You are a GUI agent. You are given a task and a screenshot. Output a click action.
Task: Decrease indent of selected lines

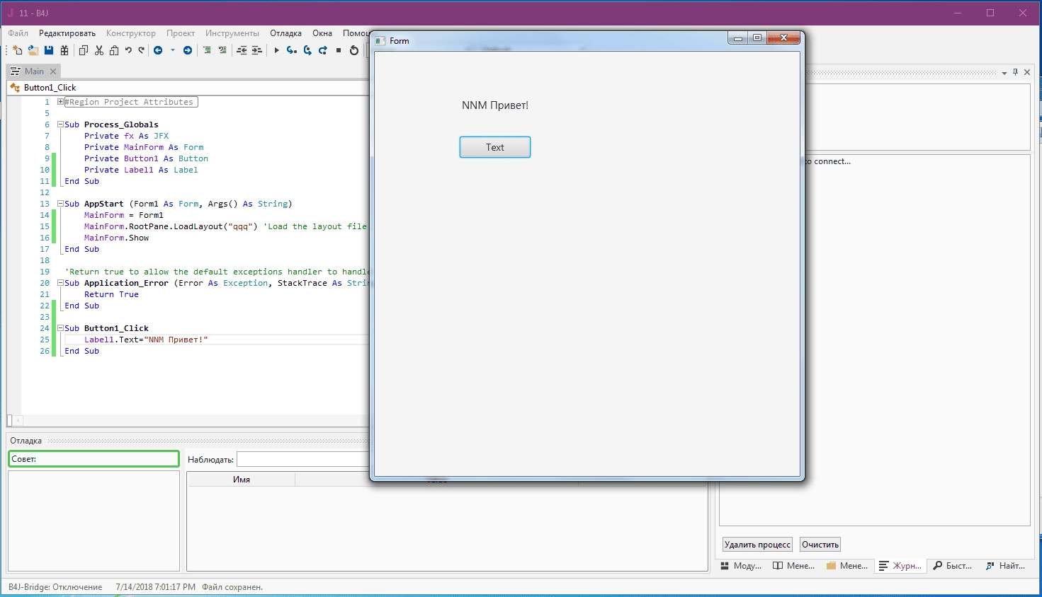[242, 50]
